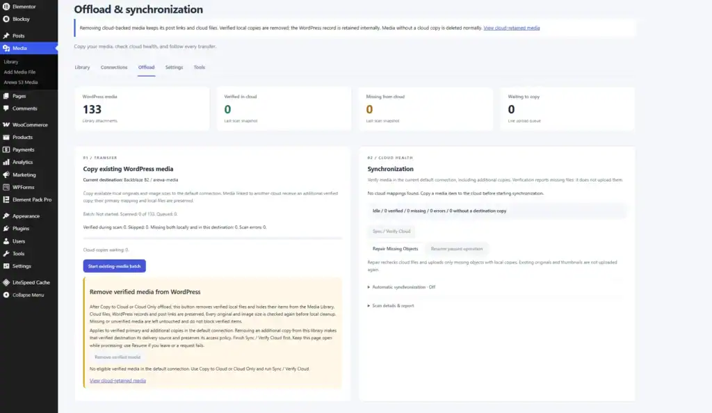This screenshot has width=712, height=413.
Task: Click the Payments icon
Action: click(6, 149)
